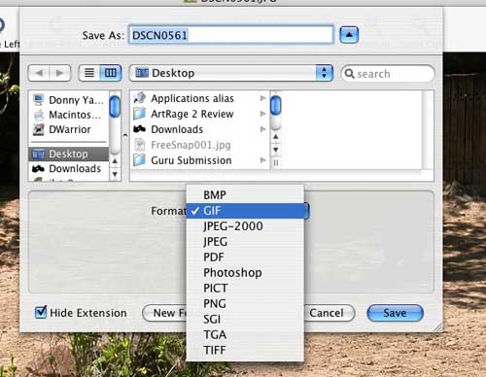486x377 pixels.
Task: Click the Guru Submission folder icon
Action: click(140, 160)
